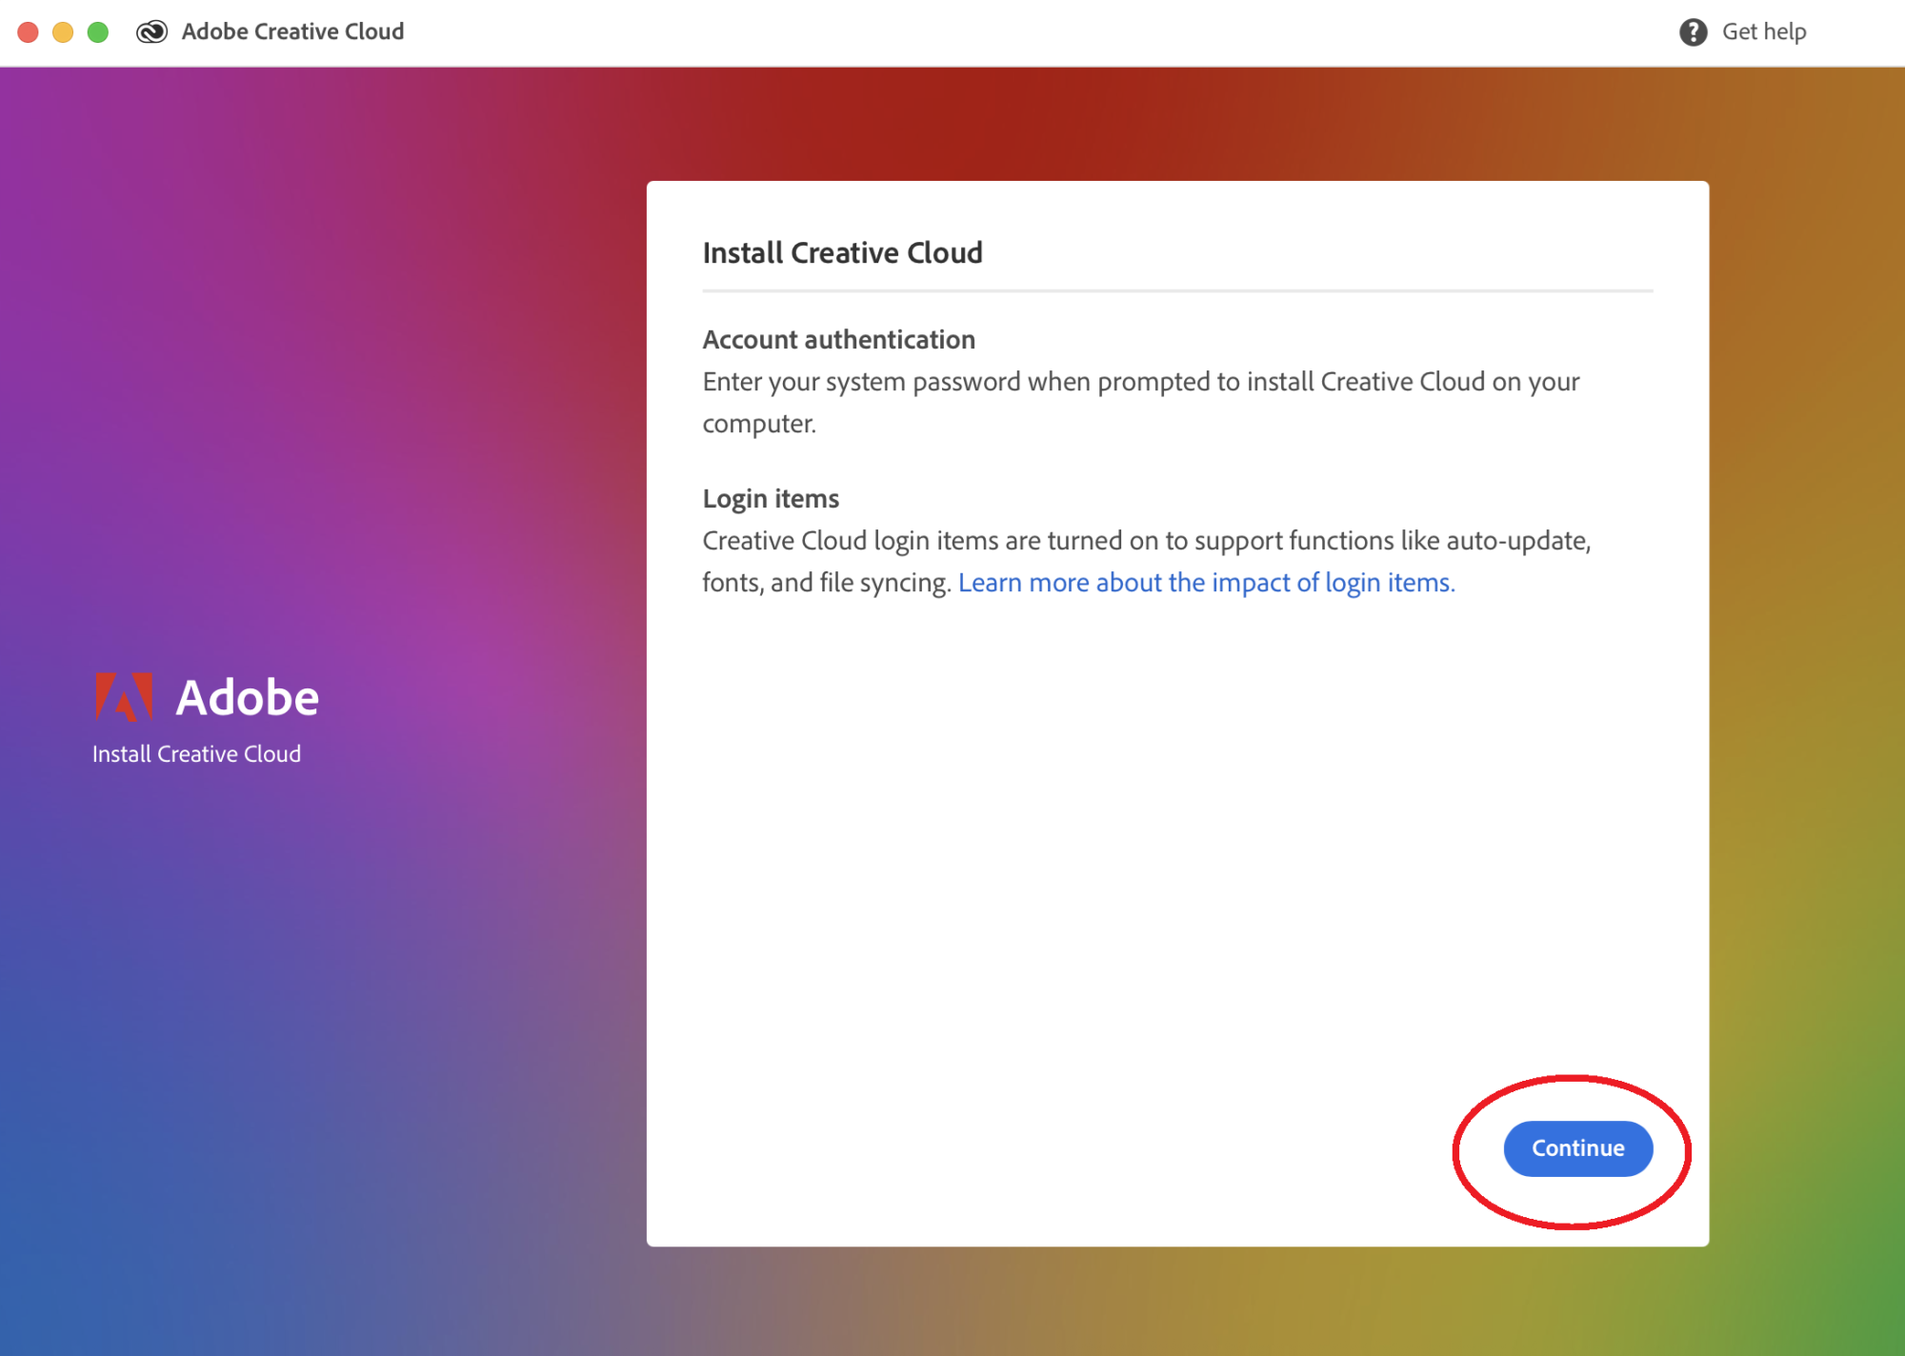Click the Account authentication subheading
1905x1356 pixels.
(x=838, y=340)
